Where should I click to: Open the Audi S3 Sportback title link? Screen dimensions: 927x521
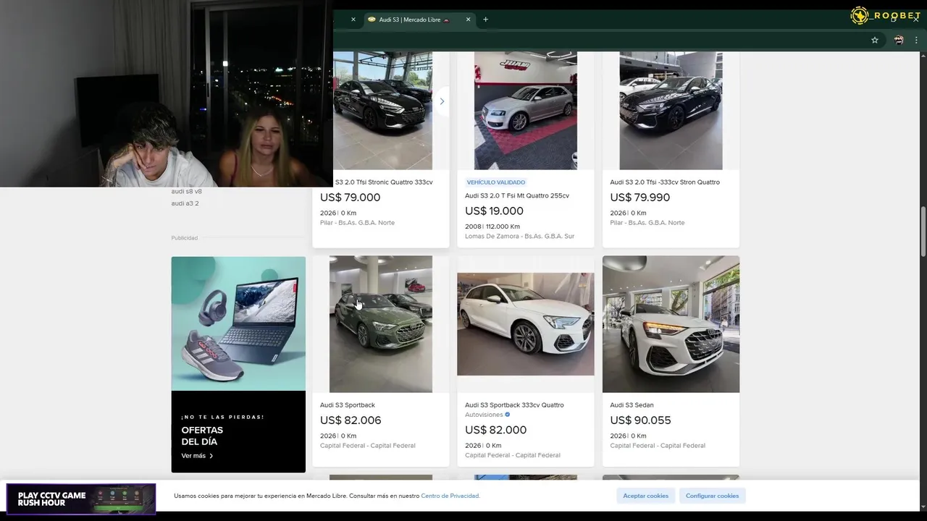pyautogui.click(x=348, y=405)
